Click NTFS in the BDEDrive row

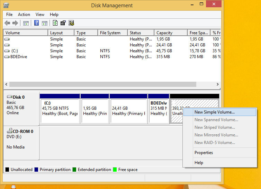pos(105,57)
